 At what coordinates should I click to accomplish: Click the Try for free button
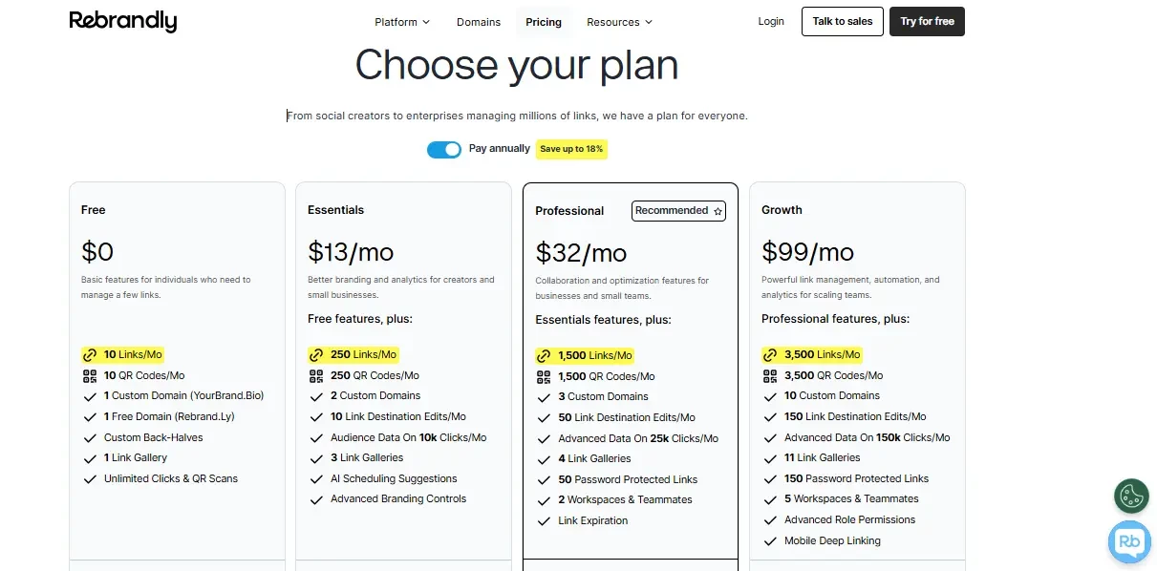[927, 21]
